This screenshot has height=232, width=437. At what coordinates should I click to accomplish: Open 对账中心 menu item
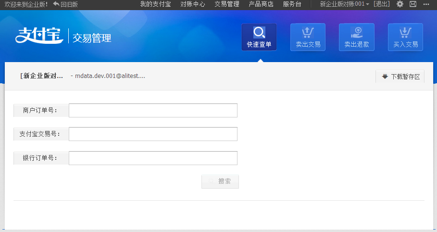point(193,4)
